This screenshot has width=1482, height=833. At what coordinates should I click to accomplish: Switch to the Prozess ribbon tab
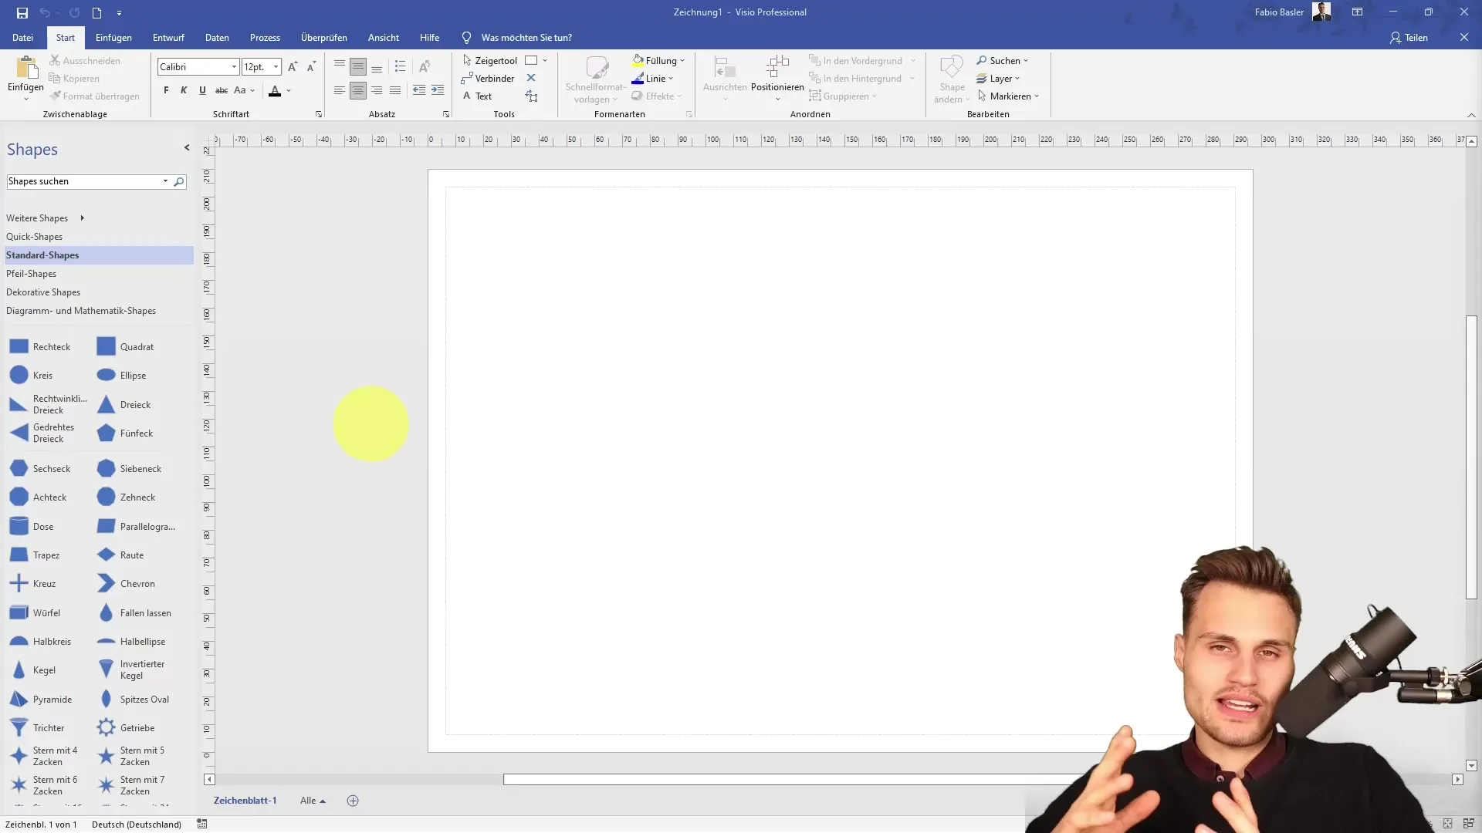pos(265,37)
